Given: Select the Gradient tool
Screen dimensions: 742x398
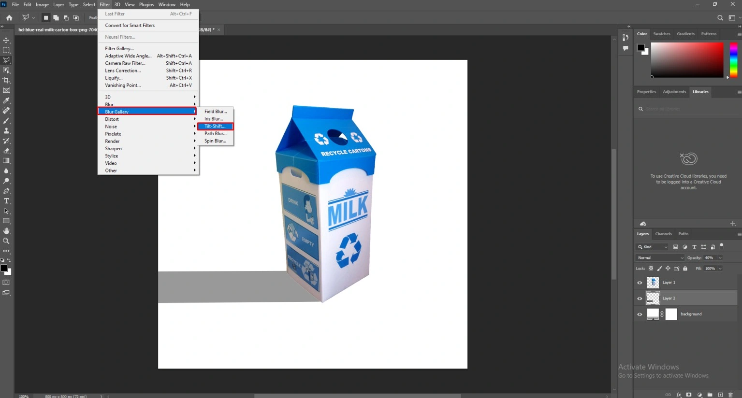Looking at the screenshot, I should pyautogui.click(x=6, y=161).
